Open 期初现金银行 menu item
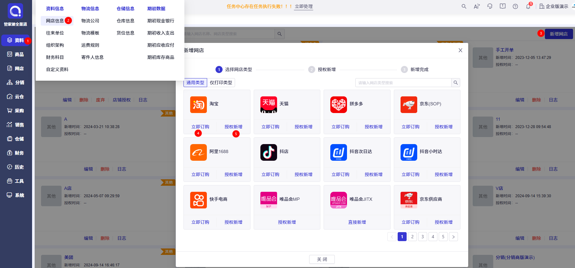 [161, 21]
